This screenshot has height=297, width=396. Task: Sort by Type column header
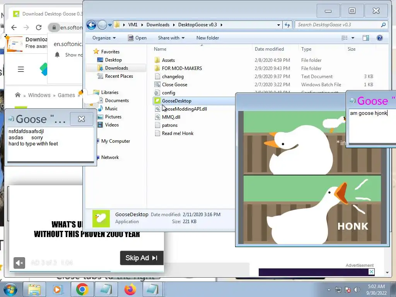click(306, 49)
